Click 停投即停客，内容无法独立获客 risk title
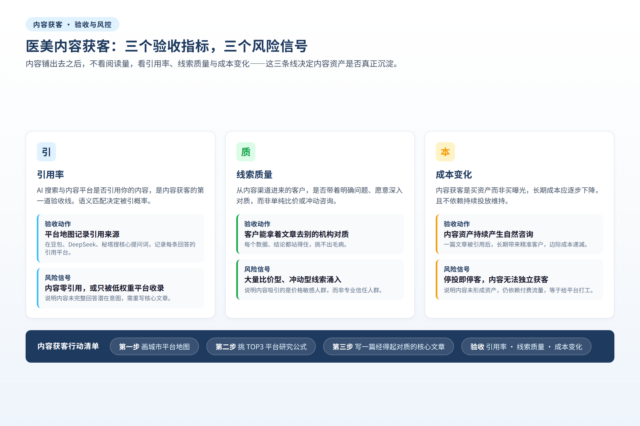The height and width of the screenshot is (426, 640). click(496, 280)
